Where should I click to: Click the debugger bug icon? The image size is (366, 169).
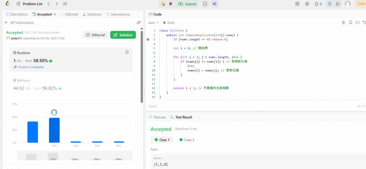click(x=163, y=4)
